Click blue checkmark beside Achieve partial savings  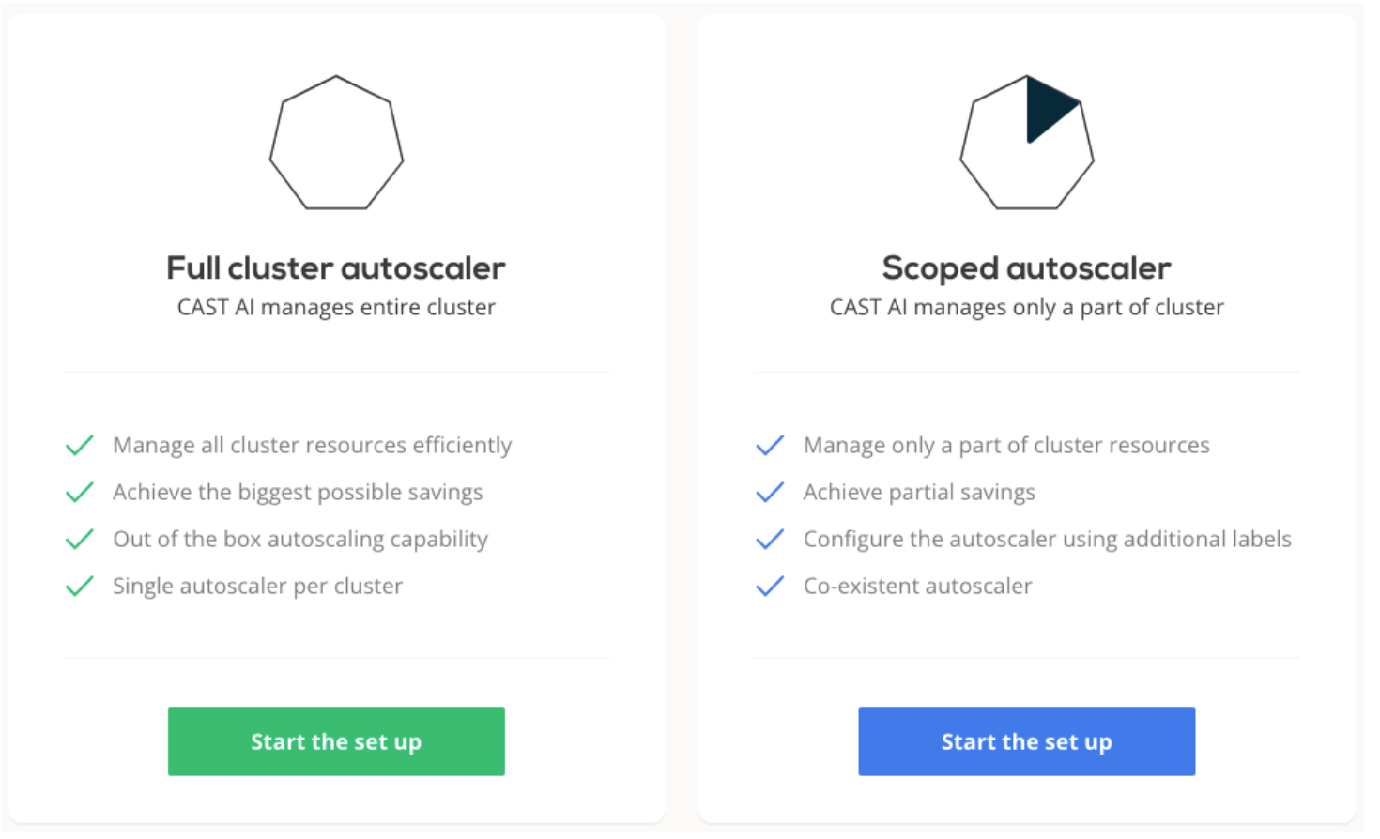point(770,492)
